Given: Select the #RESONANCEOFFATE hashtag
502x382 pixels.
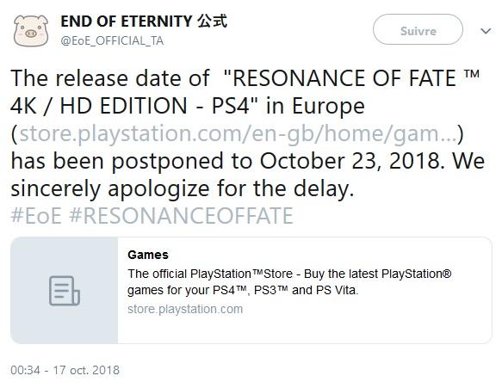Looking at the screenshot, I should coord(181,216).
